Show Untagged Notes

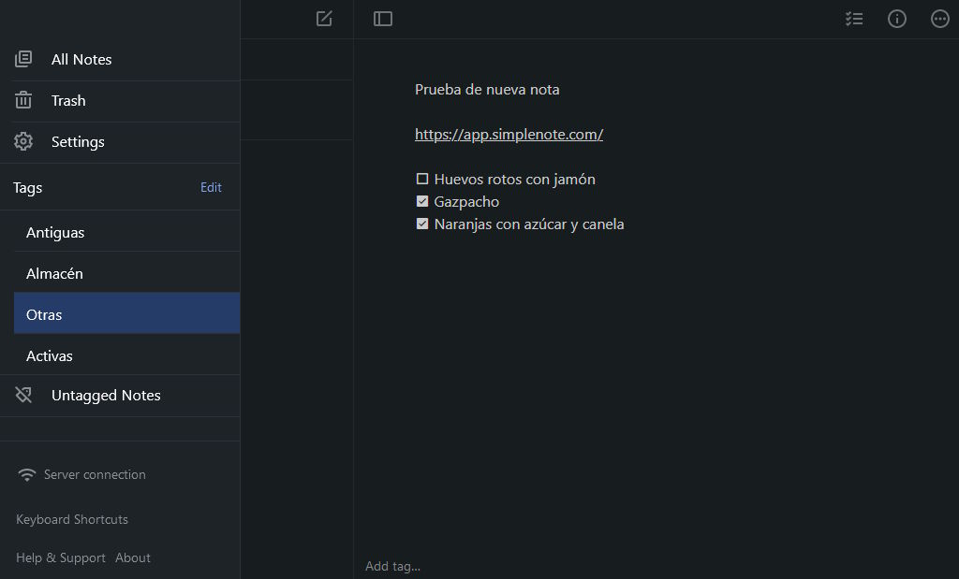click(120, 396)
